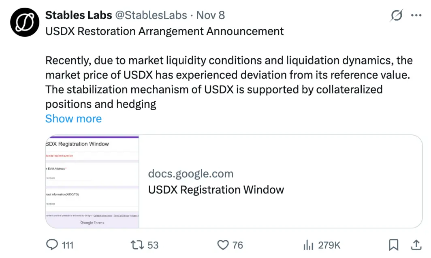
Task: Repost the tweet using the retweet icon
Action: coord(138,245)
